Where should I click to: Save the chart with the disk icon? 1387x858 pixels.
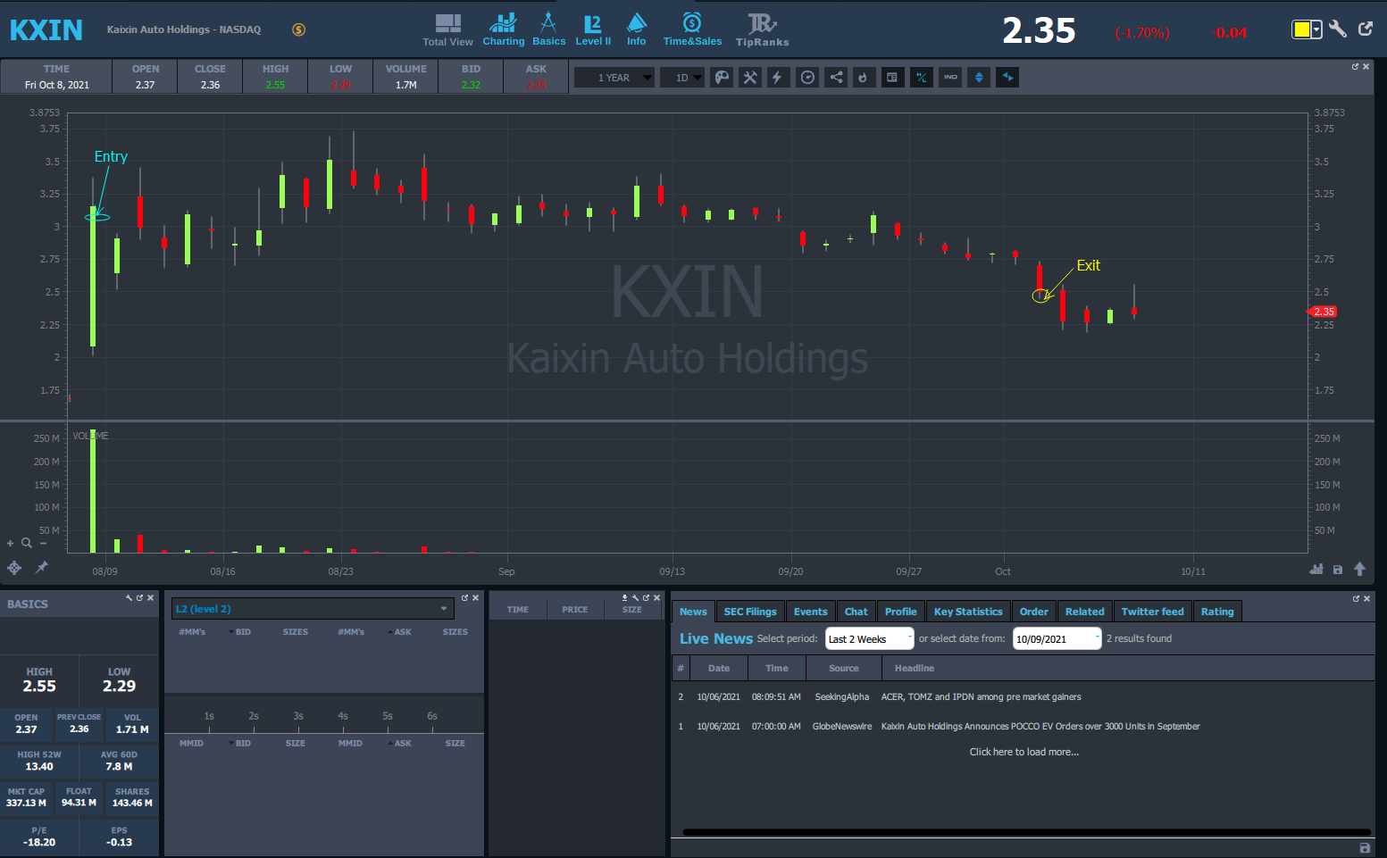click(x=1338, y=570)
